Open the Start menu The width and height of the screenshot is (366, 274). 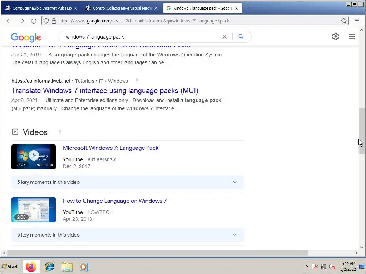pyautogui.click(x=10, y=266)
